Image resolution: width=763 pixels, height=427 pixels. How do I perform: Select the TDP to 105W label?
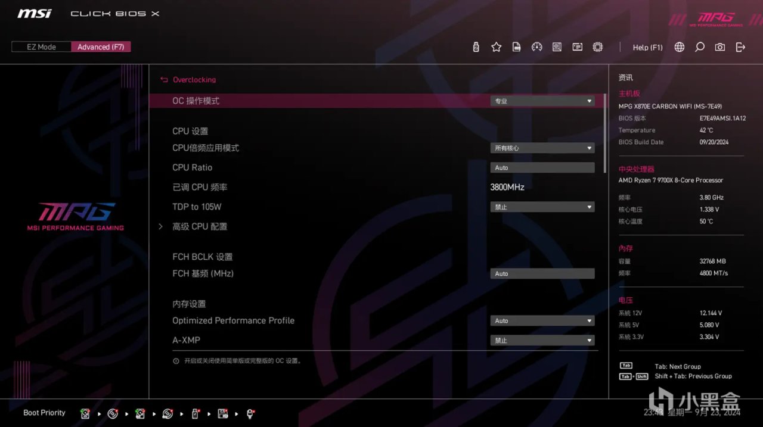[x=197, y=207]
